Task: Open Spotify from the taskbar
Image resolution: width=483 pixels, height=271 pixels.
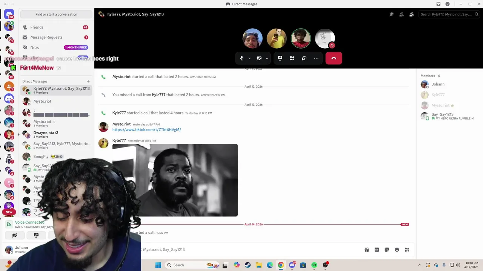Action: point(314,265)
